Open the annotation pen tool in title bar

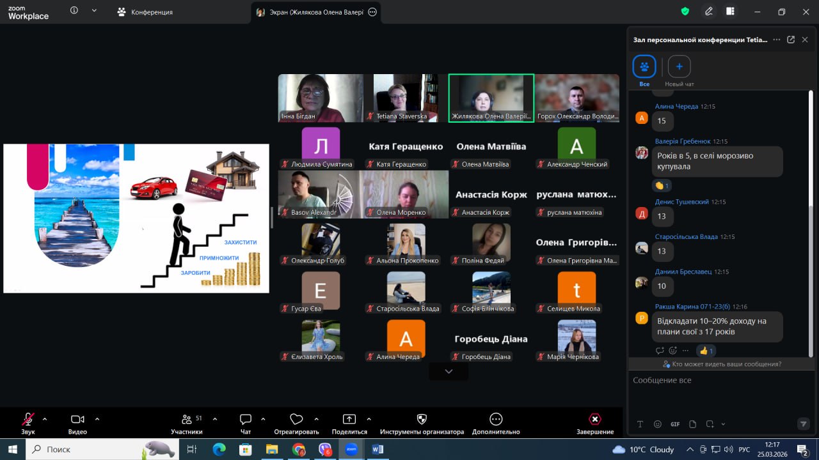point(709,11)
